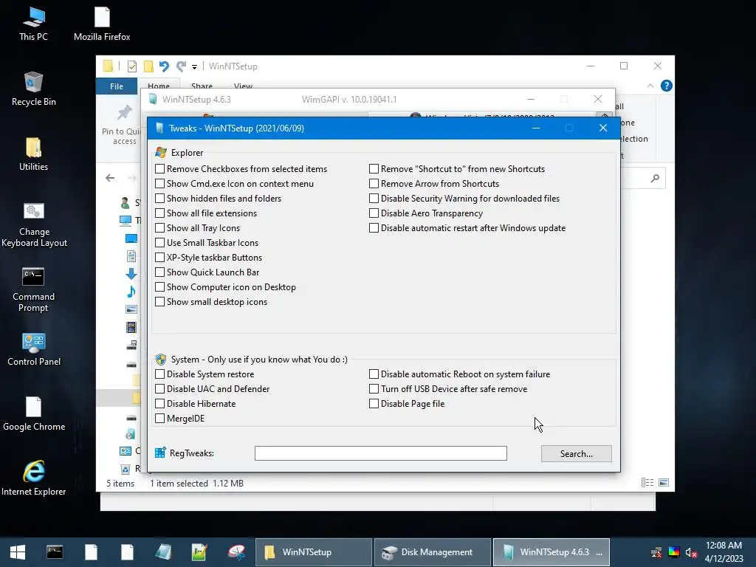Enable Disable Aero Transparency option
The image size is (756, 567).
(x=374, y=213)
